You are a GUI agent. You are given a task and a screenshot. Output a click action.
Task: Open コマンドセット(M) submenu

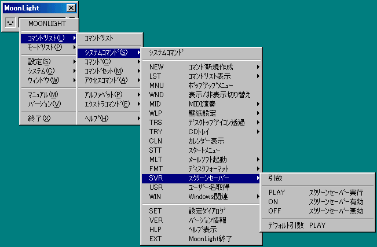point(109,71)
